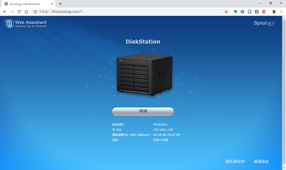Open the dark square Chinese-character extension icon
Viewport: 286px width, 170px height.
pos(257,12)
